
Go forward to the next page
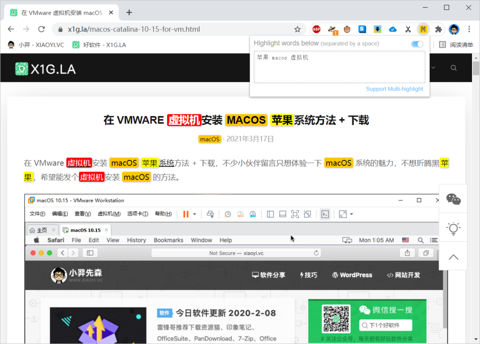pos(26,29)
